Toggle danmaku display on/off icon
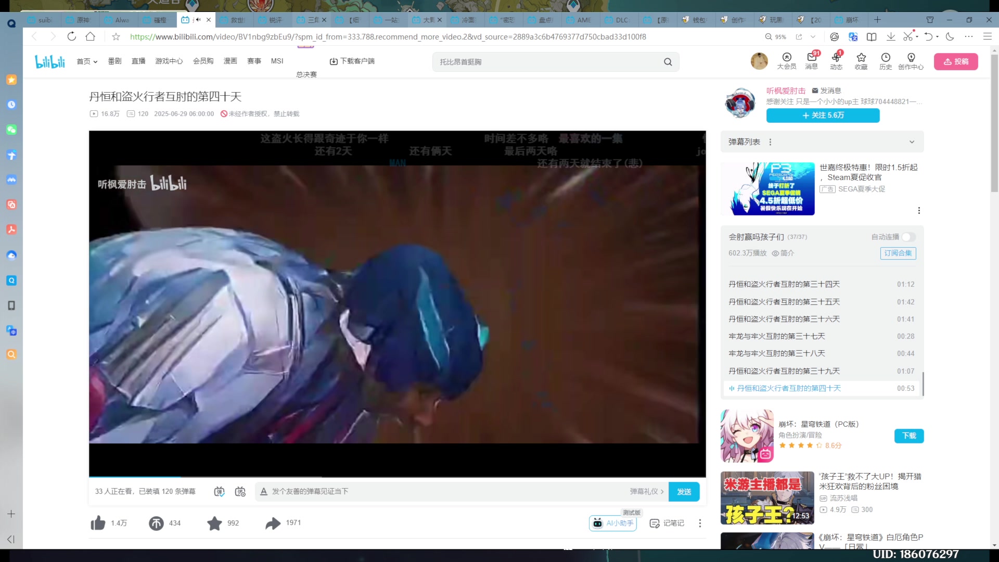 [x=220, y=491]
